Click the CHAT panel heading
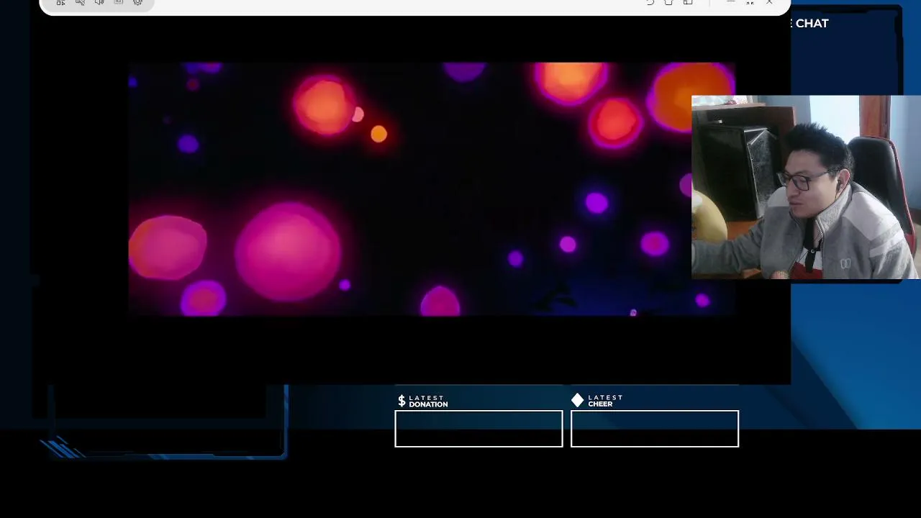Viewport: 921px width, 518px height. click(812, 23)
